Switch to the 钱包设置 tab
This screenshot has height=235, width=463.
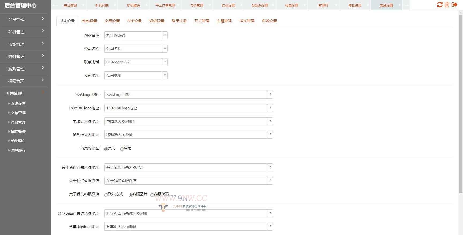(89, 21)
